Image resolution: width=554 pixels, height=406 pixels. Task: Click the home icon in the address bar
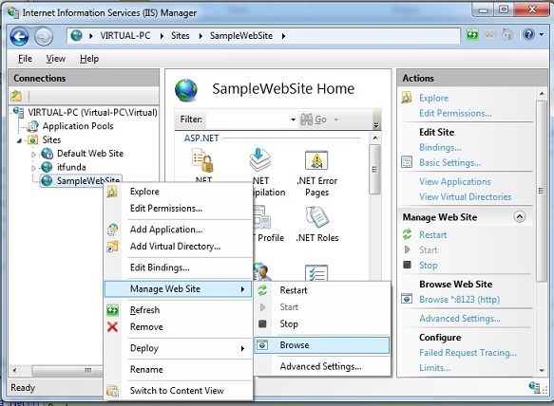click(x=507, y=34)
